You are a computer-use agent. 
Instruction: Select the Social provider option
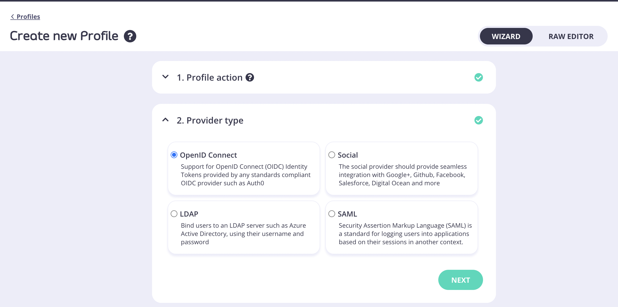(x=332, y=155)
